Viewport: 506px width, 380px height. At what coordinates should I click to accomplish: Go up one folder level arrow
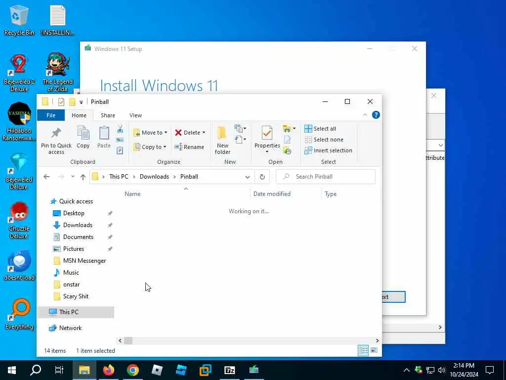click(83, 177)
